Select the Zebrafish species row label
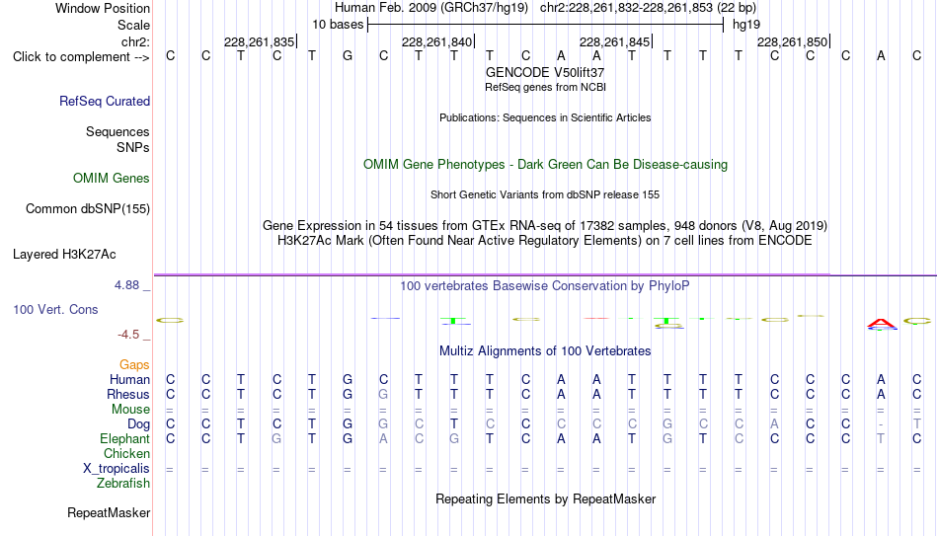Screen dimensions: 938x536 (x=123, y=483)
